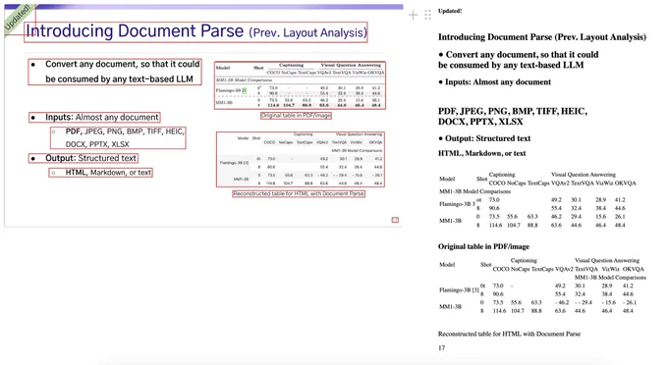Click bold "HTML, Markdown, or text" in the output panel
The image size is (668, 365).
[x=481, y=153]
